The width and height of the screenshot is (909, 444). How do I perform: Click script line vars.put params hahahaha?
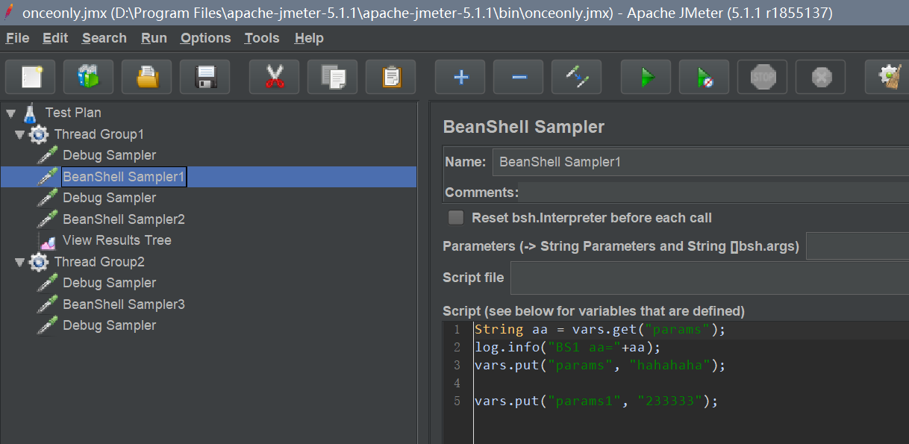(600, 366)
